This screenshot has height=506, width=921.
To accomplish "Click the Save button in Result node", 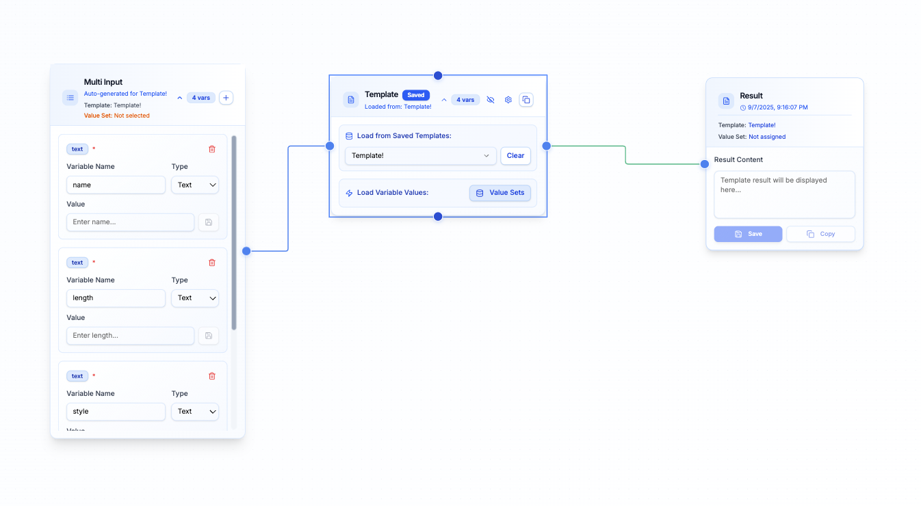I will point(748,234).
